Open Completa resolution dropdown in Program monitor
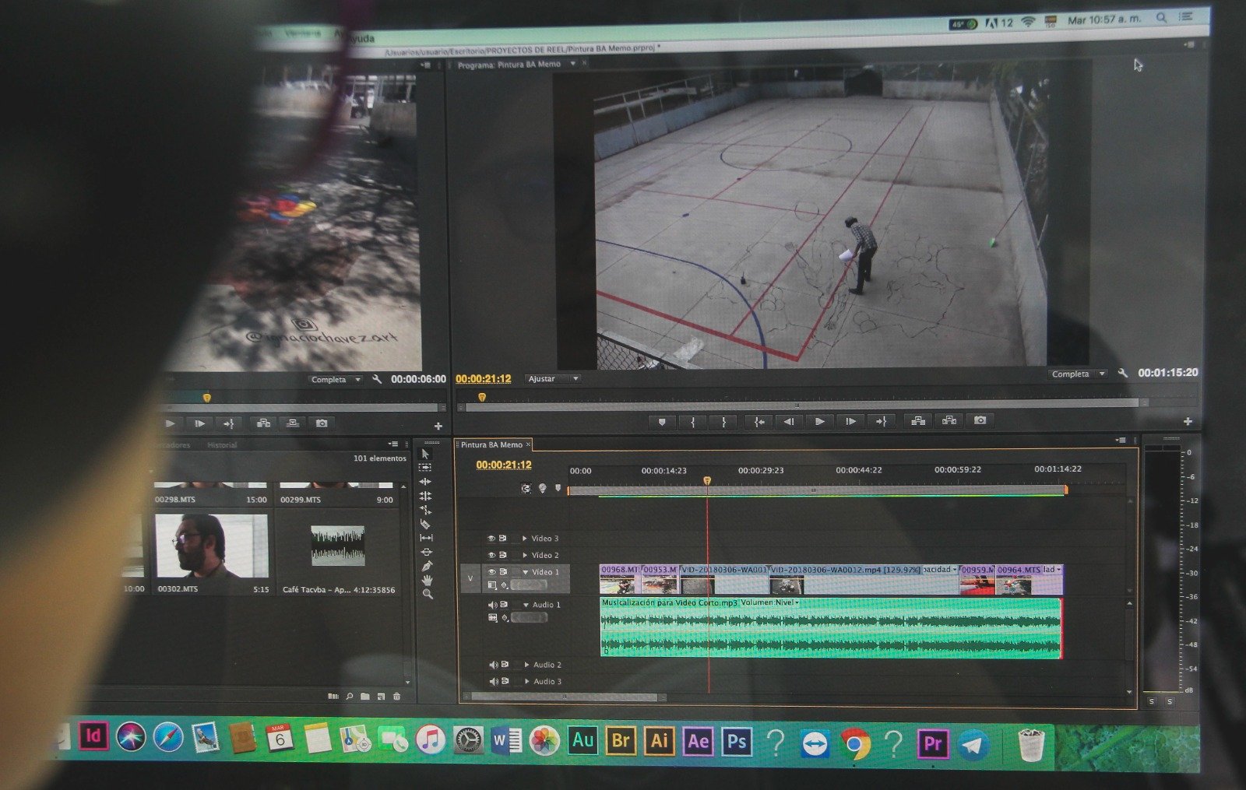The image size is (1246, 790). (x=1078, y=374)
